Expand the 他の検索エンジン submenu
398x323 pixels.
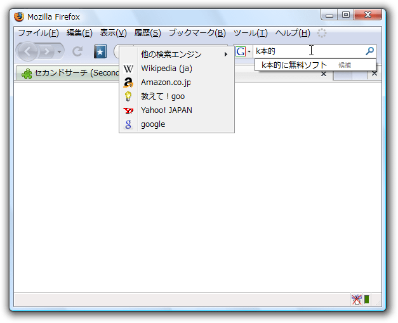[176, 54]
